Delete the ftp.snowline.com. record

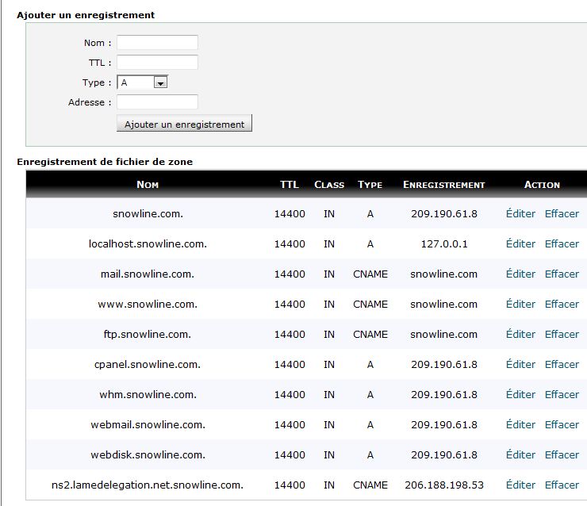click(562, 334)
